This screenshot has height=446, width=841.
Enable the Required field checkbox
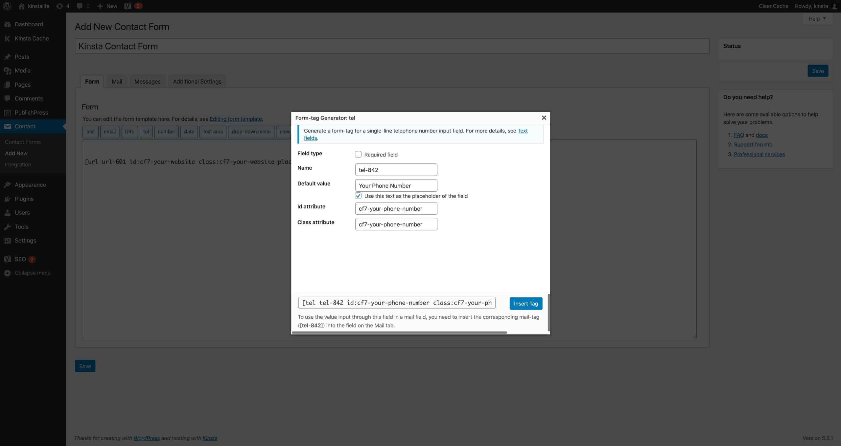tap(358, 154)
